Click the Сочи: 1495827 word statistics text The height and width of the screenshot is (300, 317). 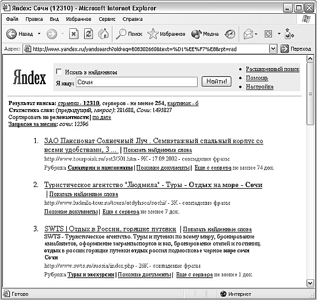tap(154, 110)
